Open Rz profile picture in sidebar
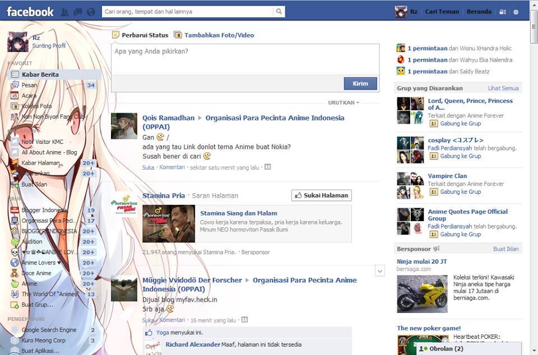 coord(18,41)
